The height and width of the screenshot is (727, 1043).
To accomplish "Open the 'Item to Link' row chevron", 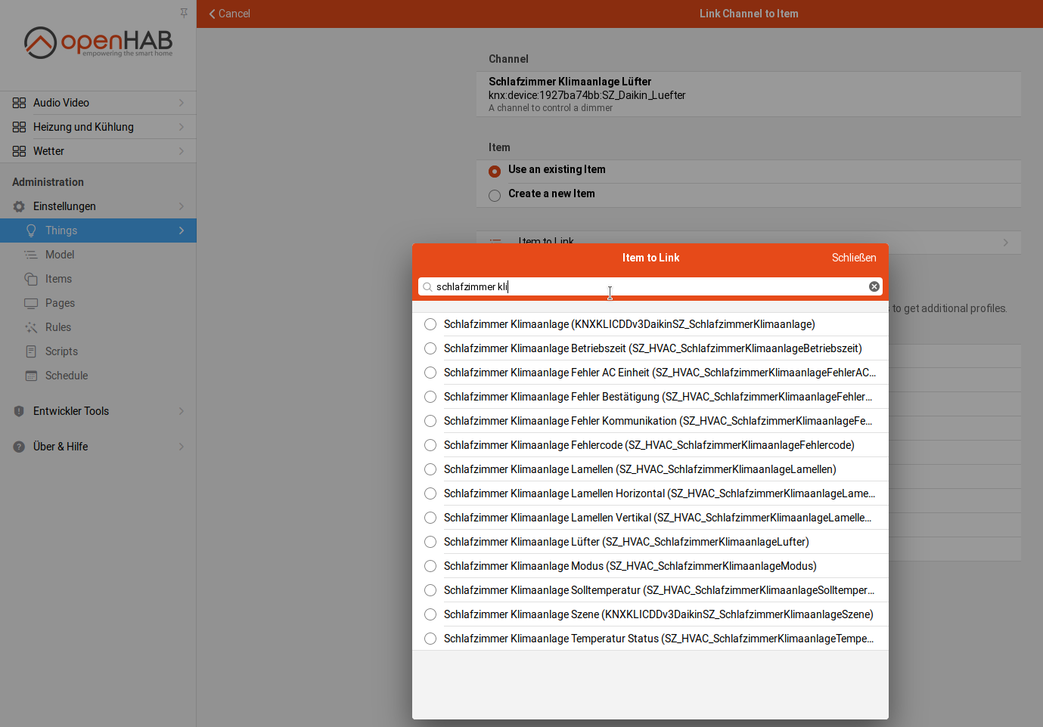I will [x=1006, y=243].
